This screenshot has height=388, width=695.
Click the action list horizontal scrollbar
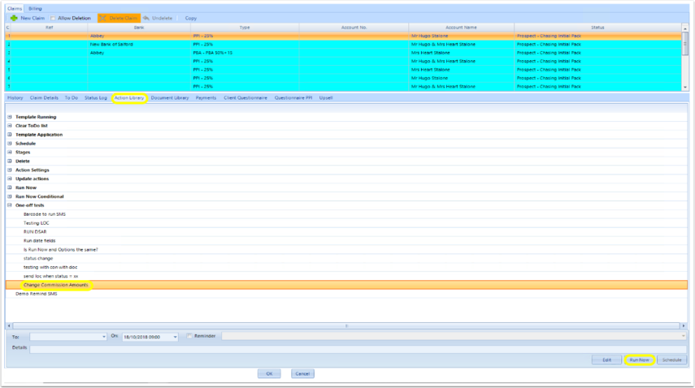click(x=346, y=325)
